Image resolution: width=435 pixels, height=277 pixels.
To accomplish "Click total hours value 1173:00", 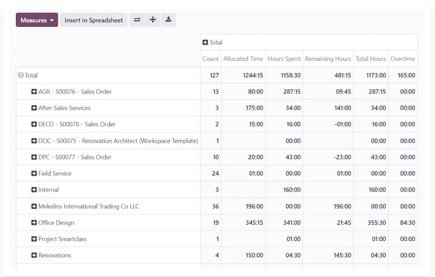I will (x=371, y=75).
